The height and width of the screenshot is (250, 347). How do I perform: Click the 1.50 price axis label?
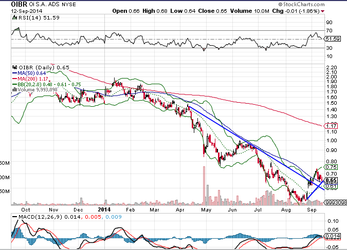[332, 103]
